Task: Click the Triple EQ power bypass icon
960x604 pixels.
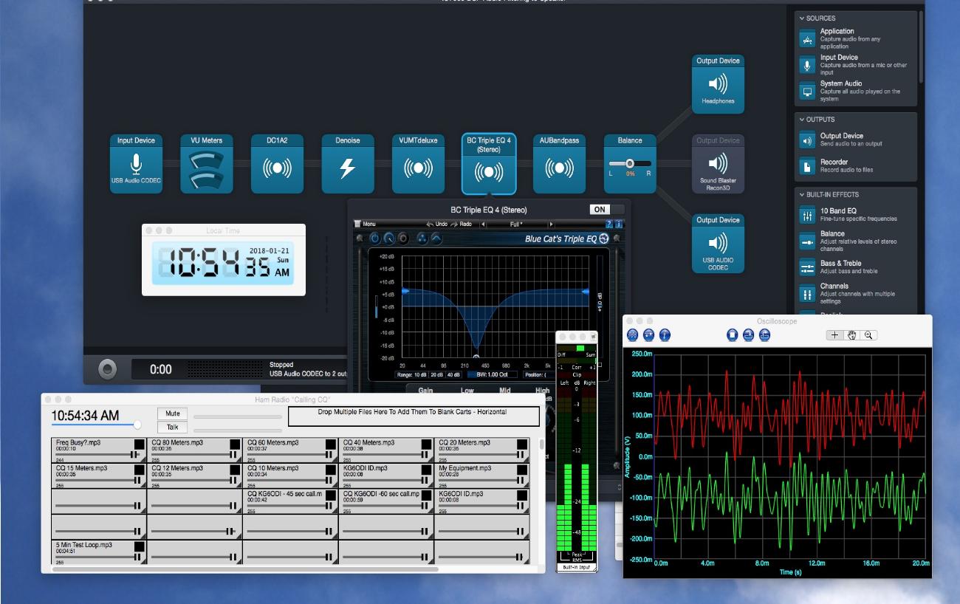Action: tap(374, 238)
